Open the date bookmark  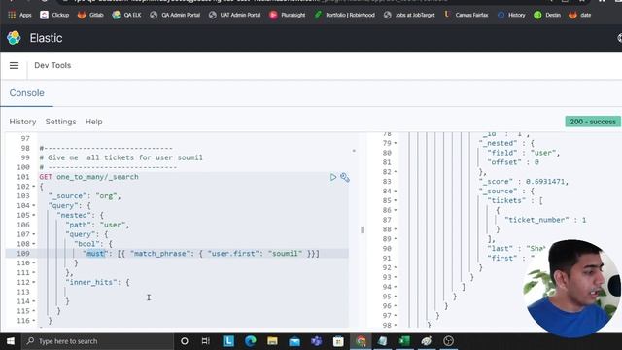[x=580, y=15]
